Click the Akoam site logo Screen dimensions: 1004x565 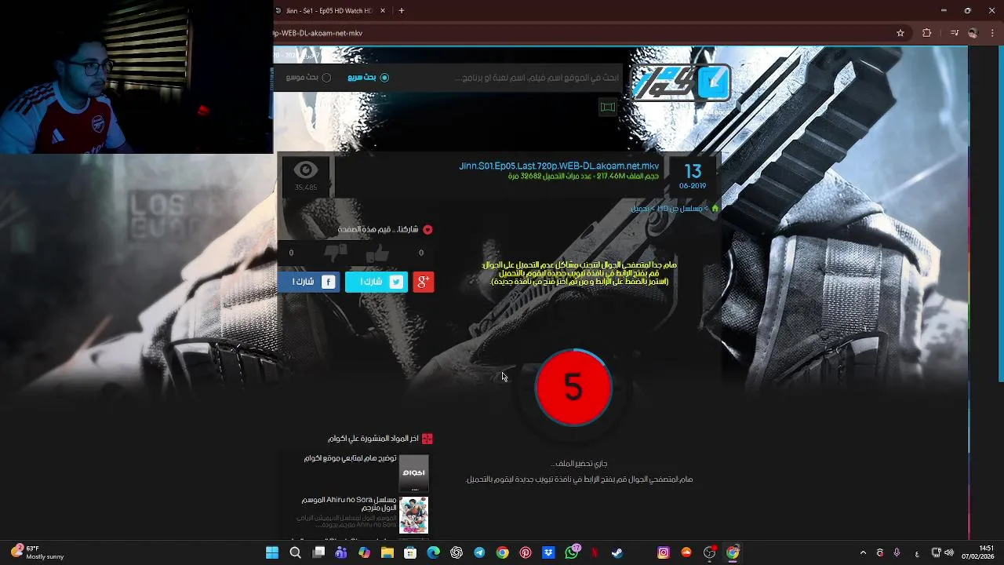[681, 83]
